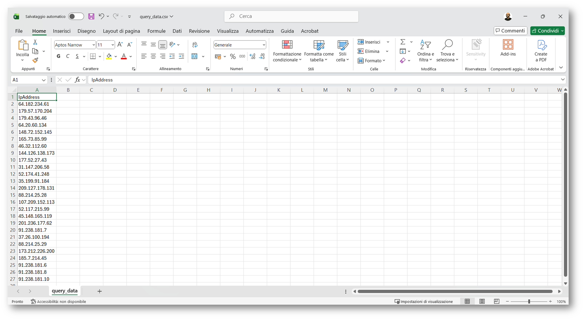Open the Aptos Narrow font dropdown
584x320 pixels.
tap(93, 45)
